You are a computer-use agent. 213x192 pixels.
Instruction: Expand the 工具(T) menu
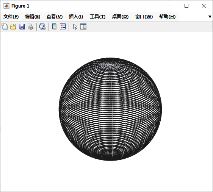click(97, 17)
